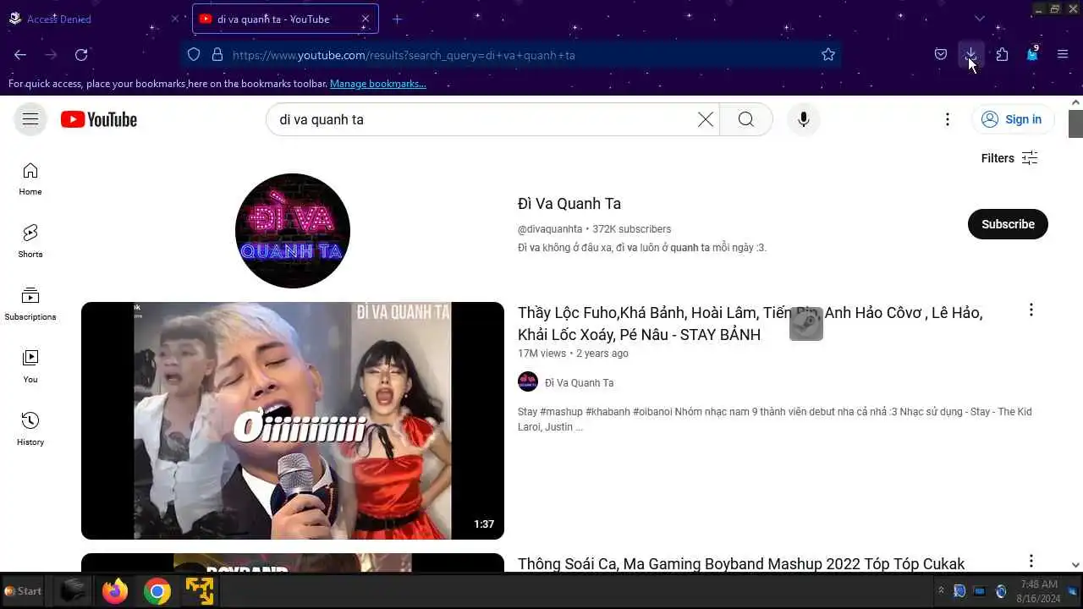Open more actions for Boyband Mashup video
Screen dimensions: 1083x609
pos(1031,562)
